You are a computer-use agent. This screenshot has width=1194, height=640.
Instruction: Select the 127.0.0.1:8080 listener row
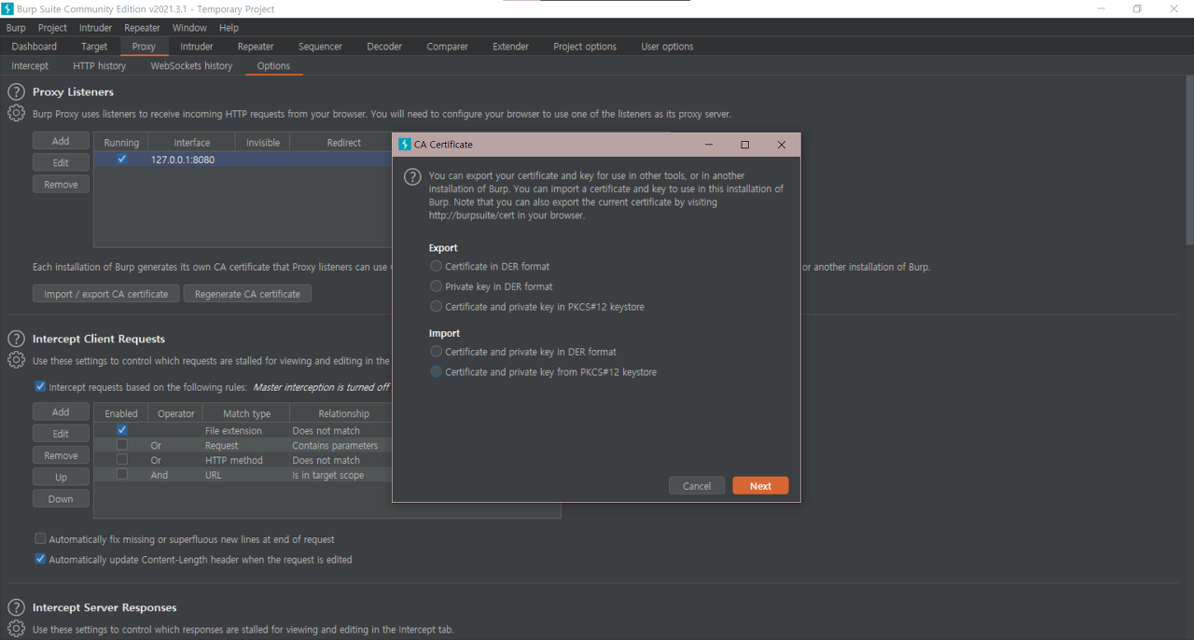point(243,160)
